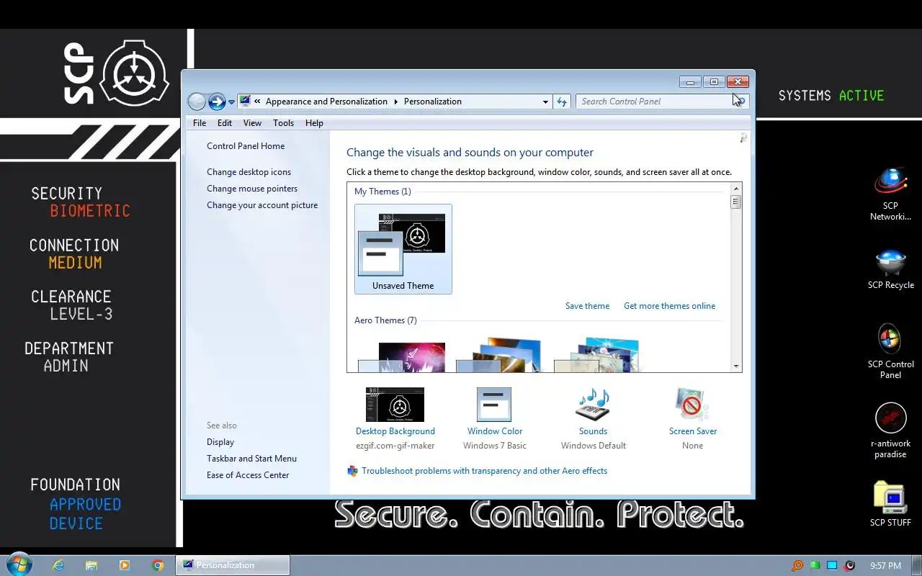Expand the breadcrumb arrow after Appearance and Personalization
This screenshot has width=922, height=576.
click(x=395, y=102)
